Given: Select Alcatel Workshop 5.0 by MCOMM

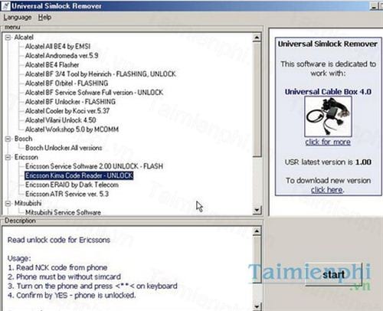Looking at the screenshot, I should click(x=72, y=129).
